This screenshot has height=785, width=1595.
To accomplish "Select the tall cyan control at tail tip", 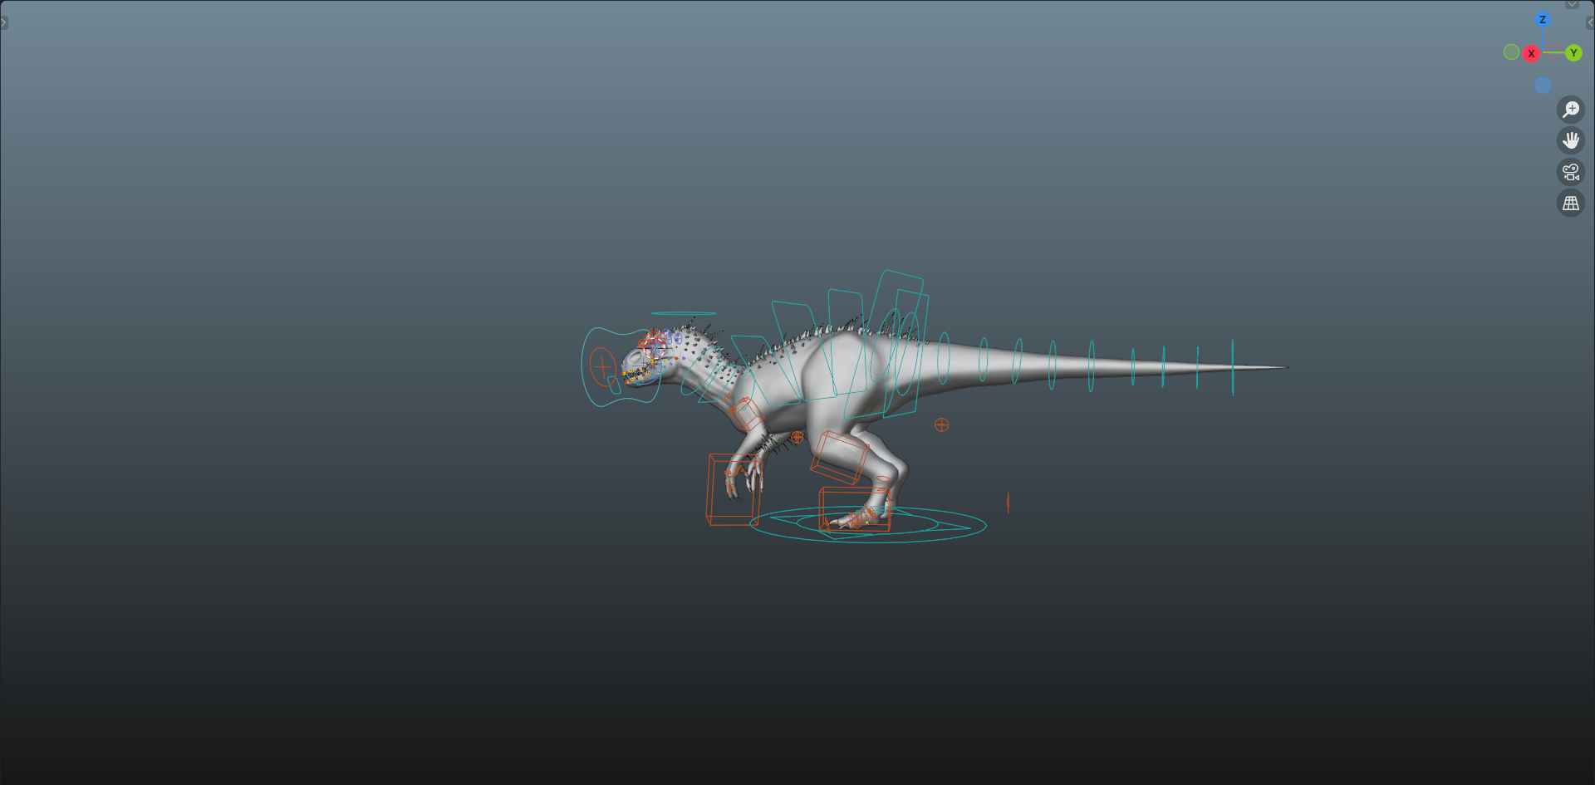I will tap(1233, 367).
